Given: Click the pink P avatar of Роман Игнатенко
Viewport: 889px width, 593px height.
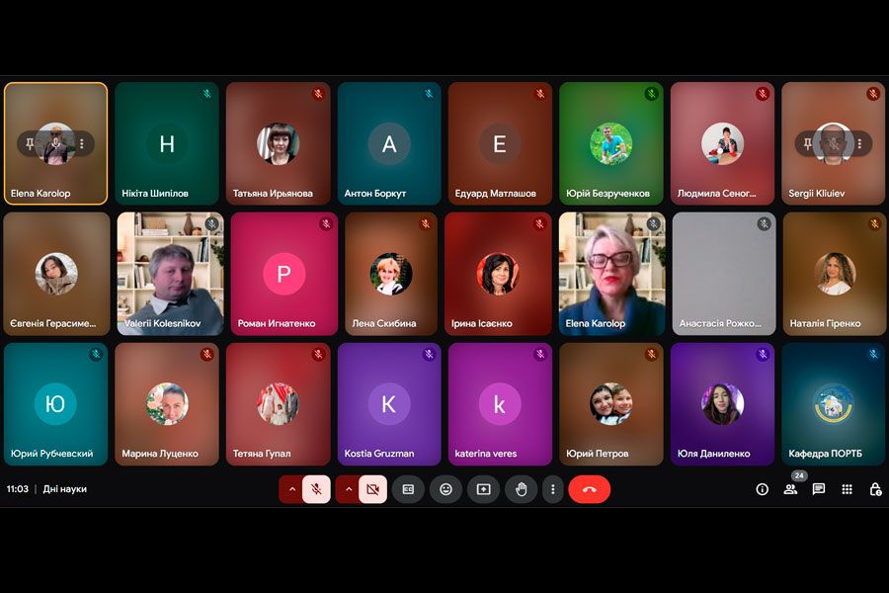Looking at the screenshot, I should (284, 274).
